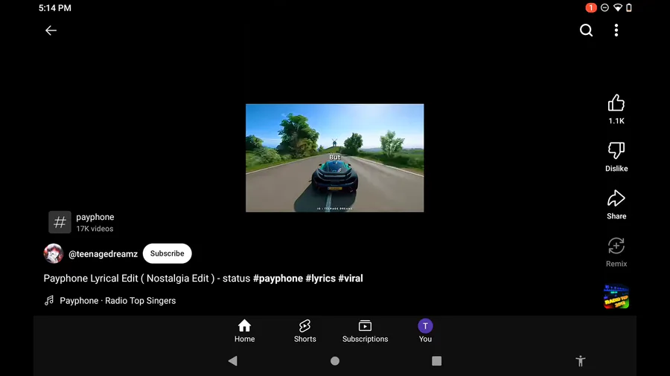The height and width of the screenshot is (376, 670).
Task: Open the payphone 17K videos label
Action: [95, 222]
